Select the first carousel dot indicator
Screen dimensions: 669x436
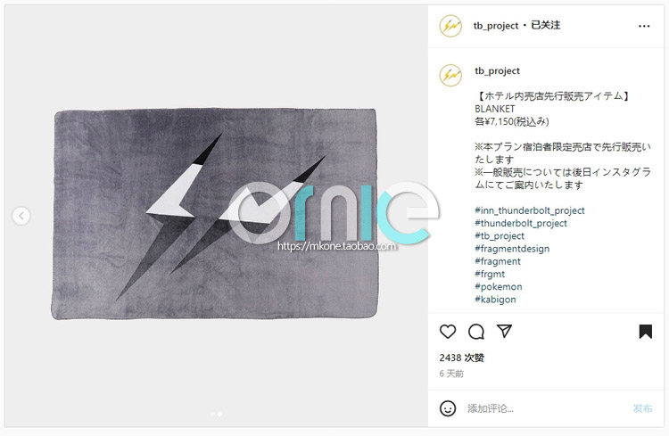tap(213, 414)
